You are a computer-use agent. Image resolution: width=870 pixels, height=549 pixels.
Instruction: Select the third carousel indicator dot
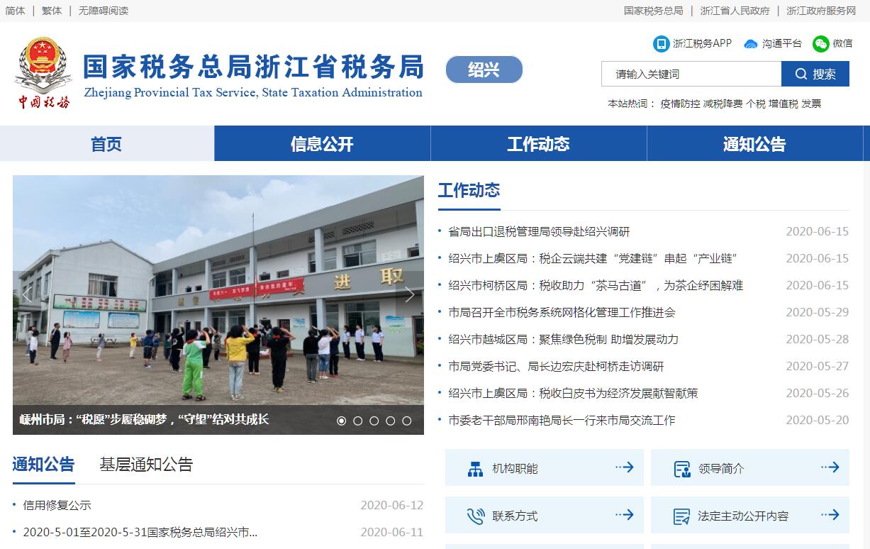coord(374,421)
